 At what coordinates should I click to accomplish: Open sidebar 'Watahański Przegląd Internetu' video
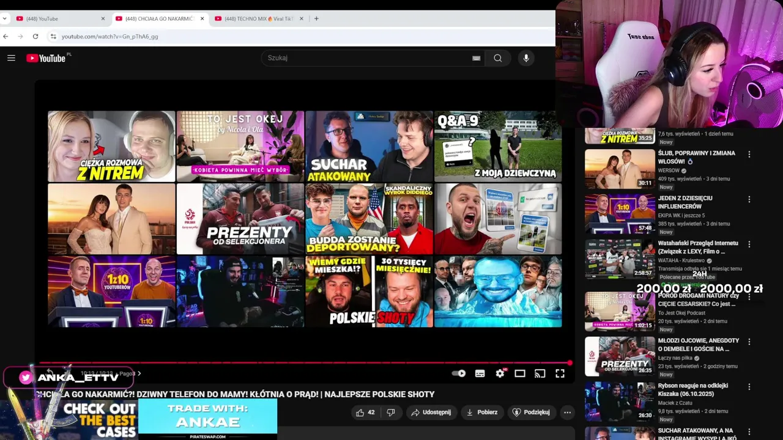click(x=698, y=247)
